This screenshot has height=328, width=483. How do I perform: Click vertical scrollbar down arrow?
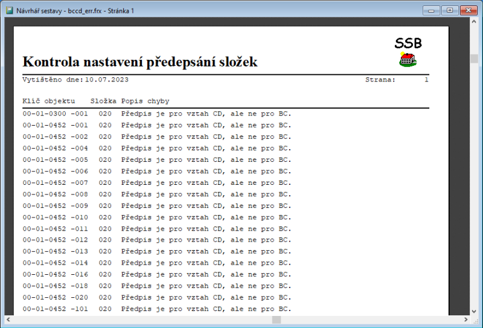click(474, 311)
